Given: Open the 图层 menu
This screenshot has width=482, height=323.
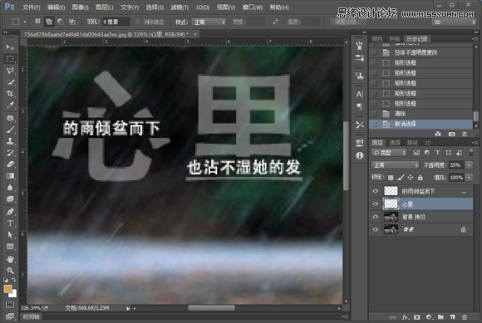Looking at the screenshot, I should (x=105, y=7).
